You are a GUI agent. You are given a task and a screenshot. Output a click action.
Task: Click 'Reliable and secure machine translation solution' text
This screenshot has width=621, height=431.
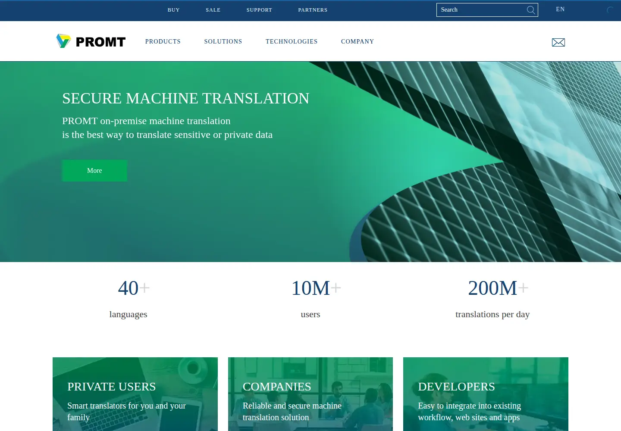[x=292, y=412]
